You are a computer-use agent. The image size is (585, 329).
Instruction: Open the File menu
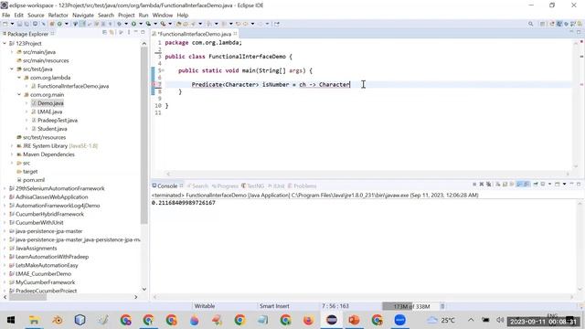coord(6,16)
